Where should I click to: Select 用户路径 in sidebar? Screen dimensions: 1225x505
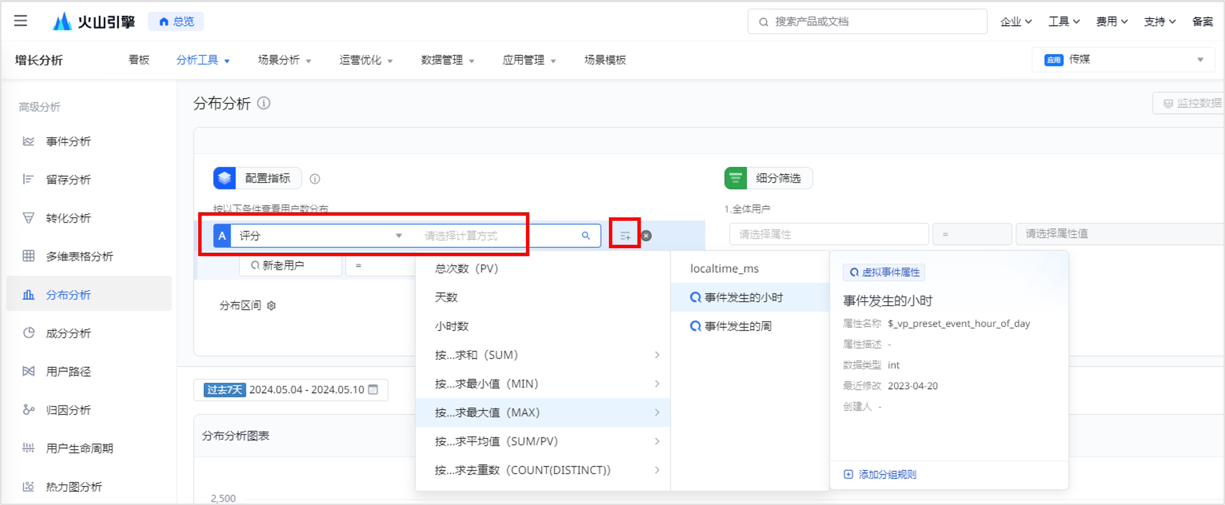coord(89,371)
